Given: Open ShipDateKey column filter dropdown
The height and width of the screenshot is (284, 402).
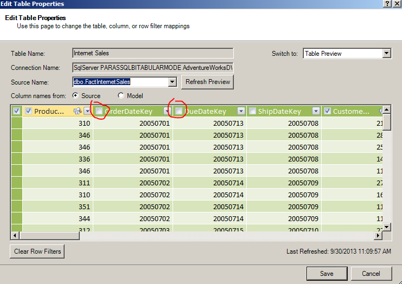Looking at the screenshot, I should pos(316,111).
